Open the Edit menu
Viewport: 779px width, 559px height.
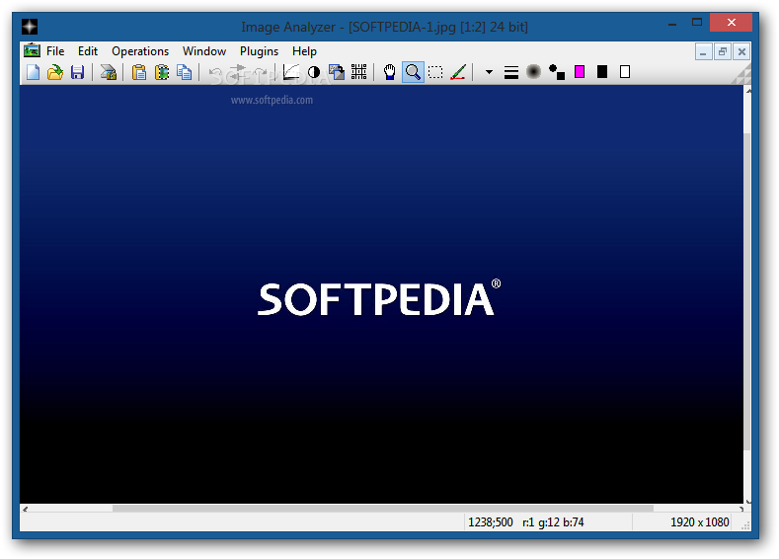pos(88,51)
